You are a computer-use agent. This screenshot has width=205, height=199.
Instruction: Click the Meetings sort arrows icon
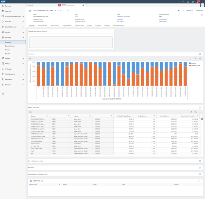(199, 181)
